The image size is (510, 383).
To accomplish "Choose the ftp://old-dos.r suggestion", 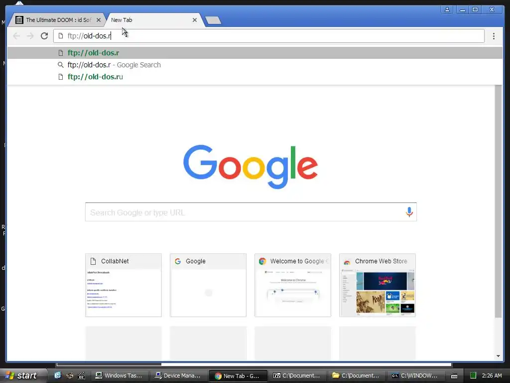I will click(255, 53).
